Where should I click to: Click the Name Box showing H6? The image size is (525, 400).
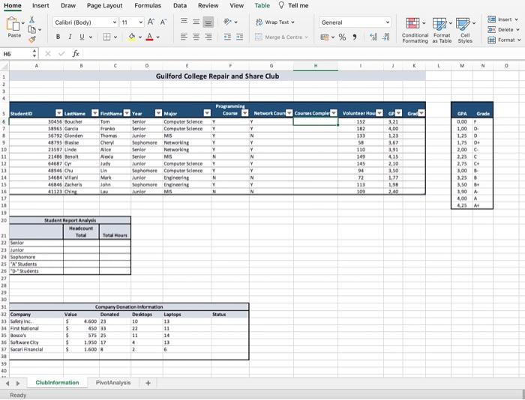(17, 54)
